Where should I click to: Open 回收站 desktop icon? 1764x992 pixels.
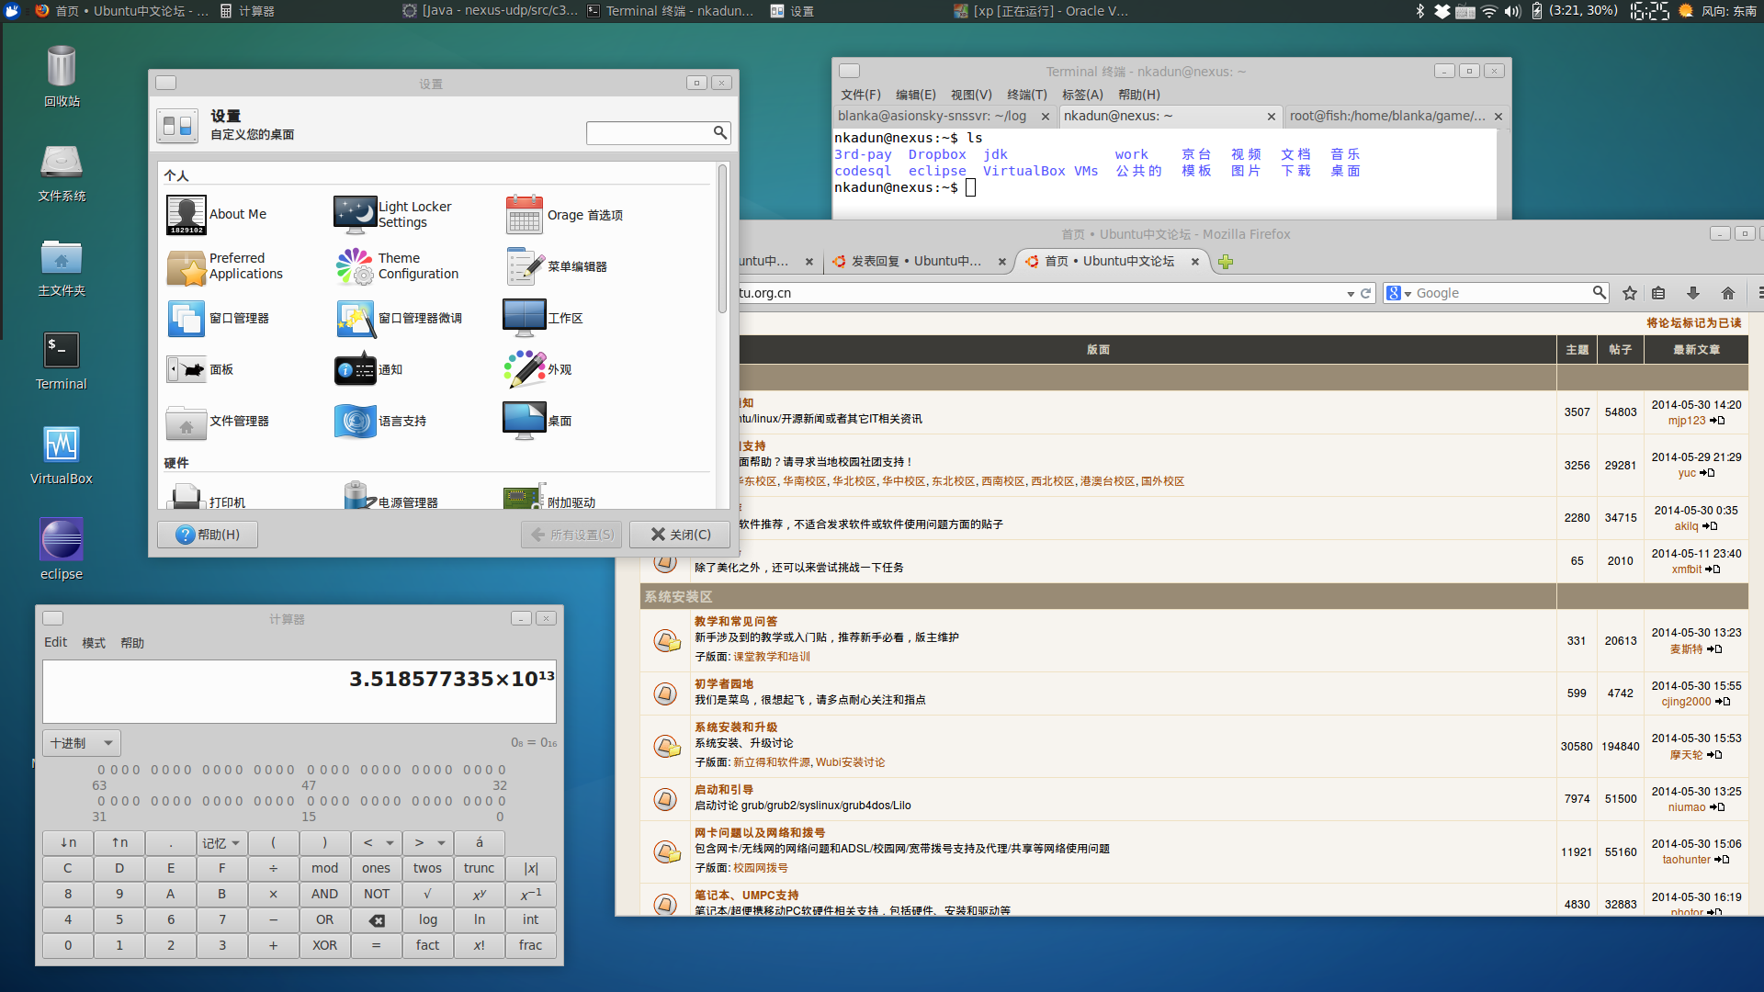(62, 76)
